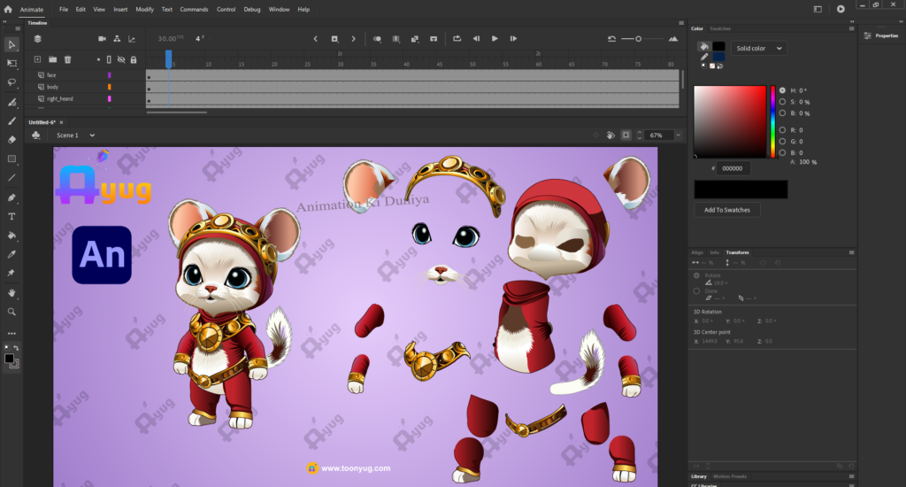Select the Eraser tool in toolbar
This screenshot has width=906, height=487.
click(x=12, y=140)
